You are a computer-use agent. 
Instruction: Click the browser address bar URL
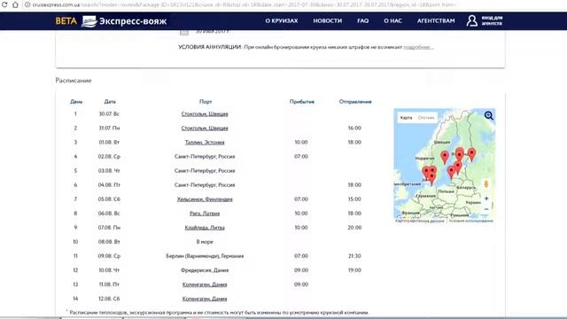click(245, 4)
